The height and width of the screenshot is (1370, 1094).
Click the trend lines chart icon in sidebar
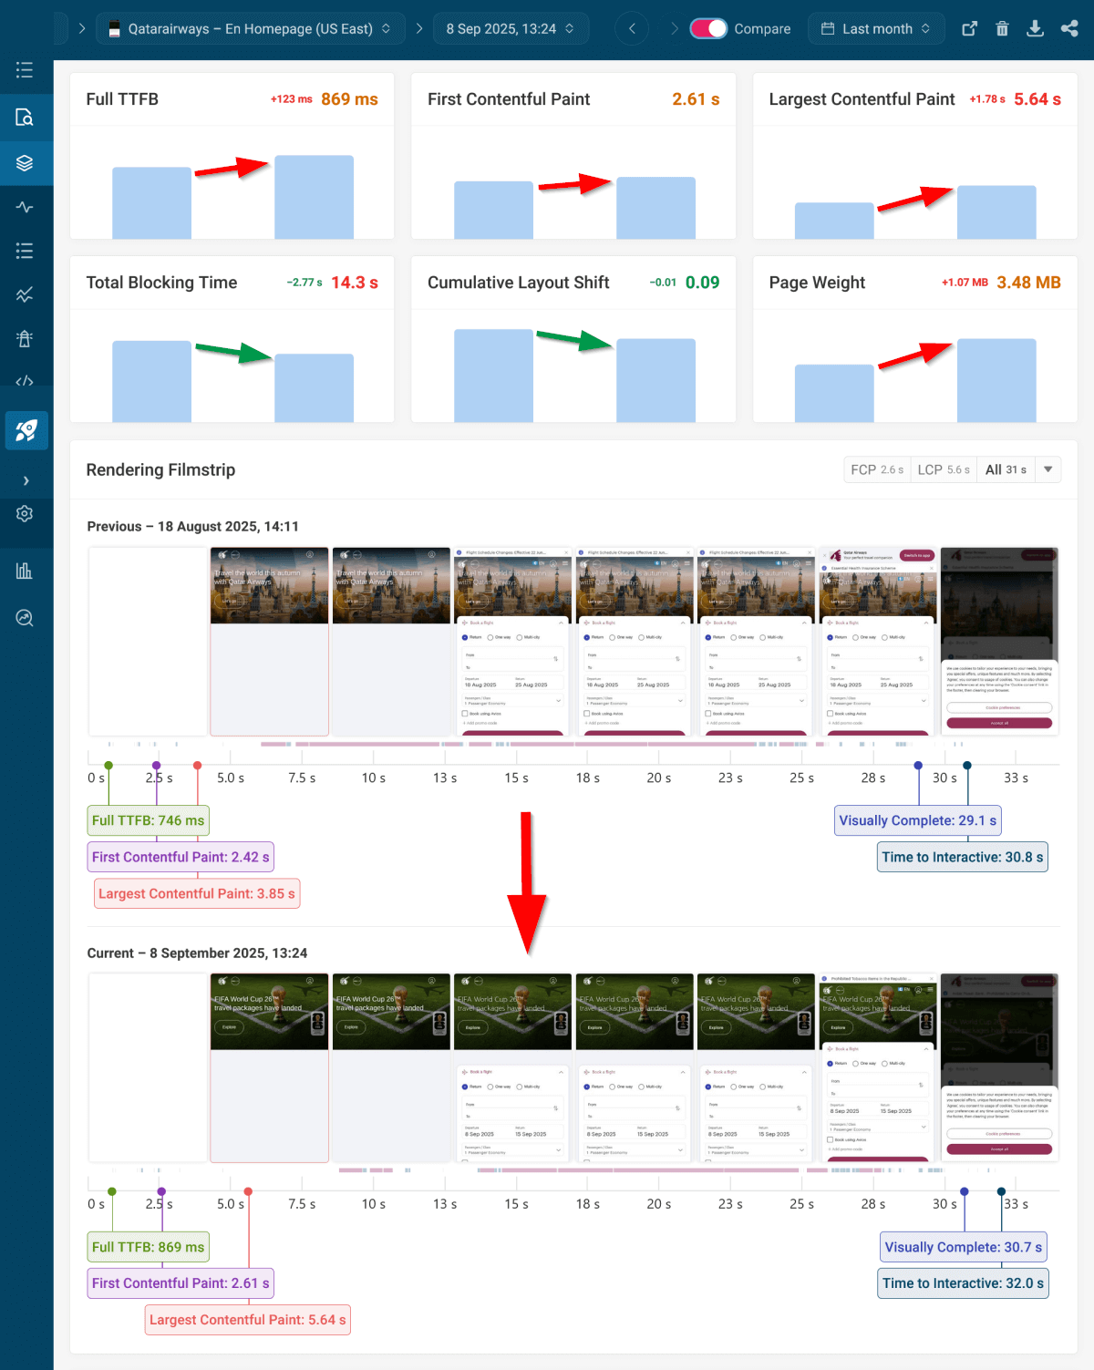click(x=26, y=294)
